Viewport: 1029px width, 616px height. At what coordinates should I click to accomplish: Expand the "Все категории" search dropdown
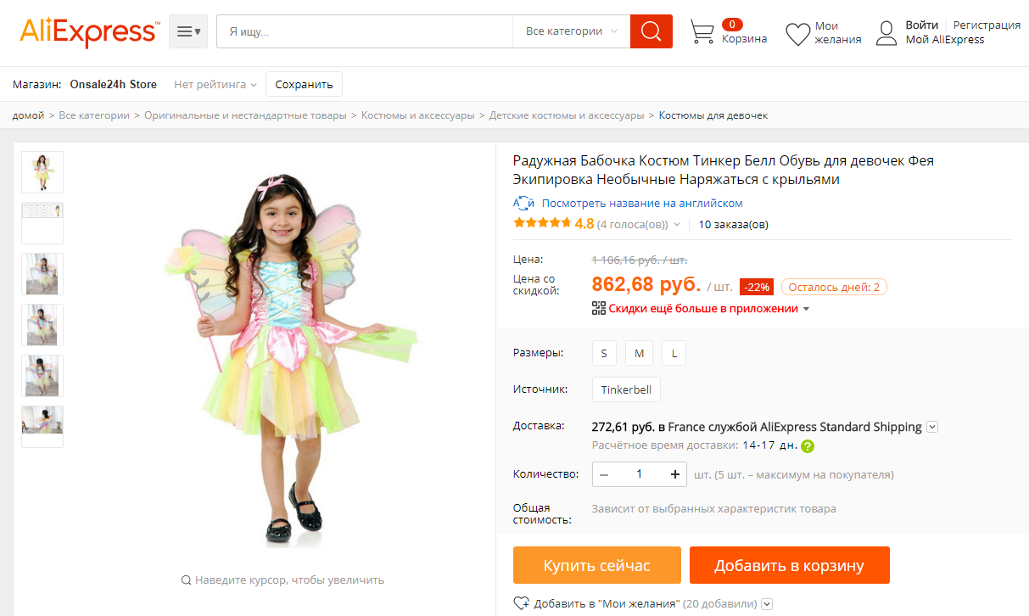click(x=571, y=31)
